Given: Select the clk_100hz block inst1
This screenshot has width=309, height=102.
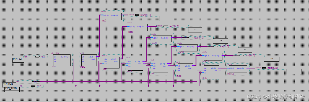Looking at the screenshot, I should (x=62, y=60).
